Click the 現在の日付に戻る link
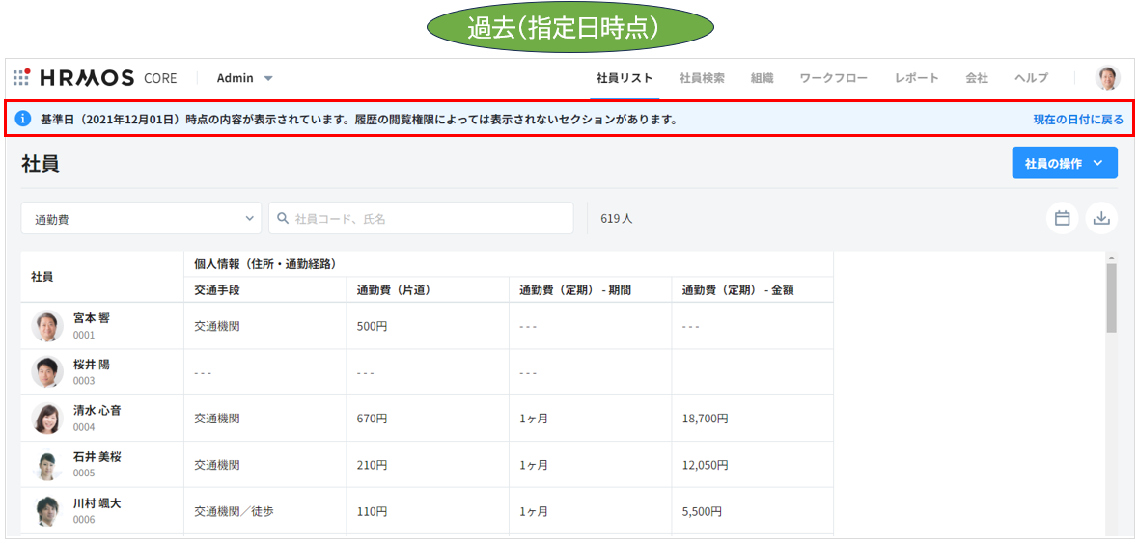The height and width of the screenshot is (542, 1138). click(1077, 120)
